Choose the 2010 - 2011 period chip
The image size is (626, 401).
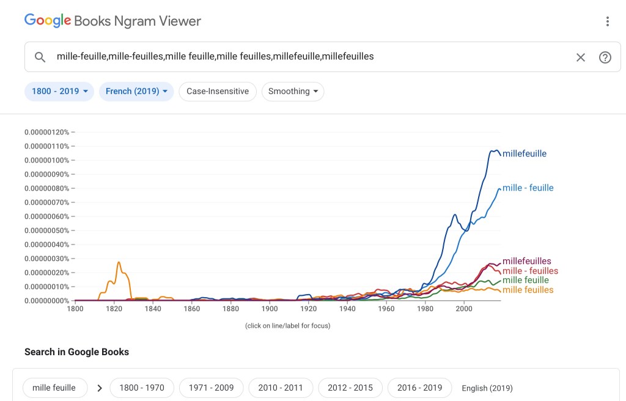click(x=280, y=388)
